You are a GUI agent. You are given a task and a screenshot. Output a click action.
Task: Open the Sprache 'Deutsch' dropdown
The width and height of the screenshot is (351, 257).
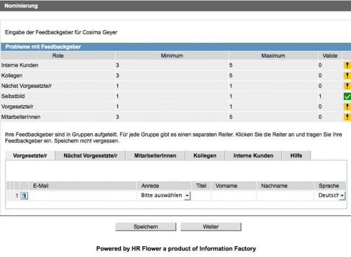331,196
